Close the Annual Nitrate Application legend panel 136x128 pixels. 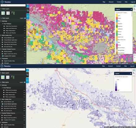[131, 73]
